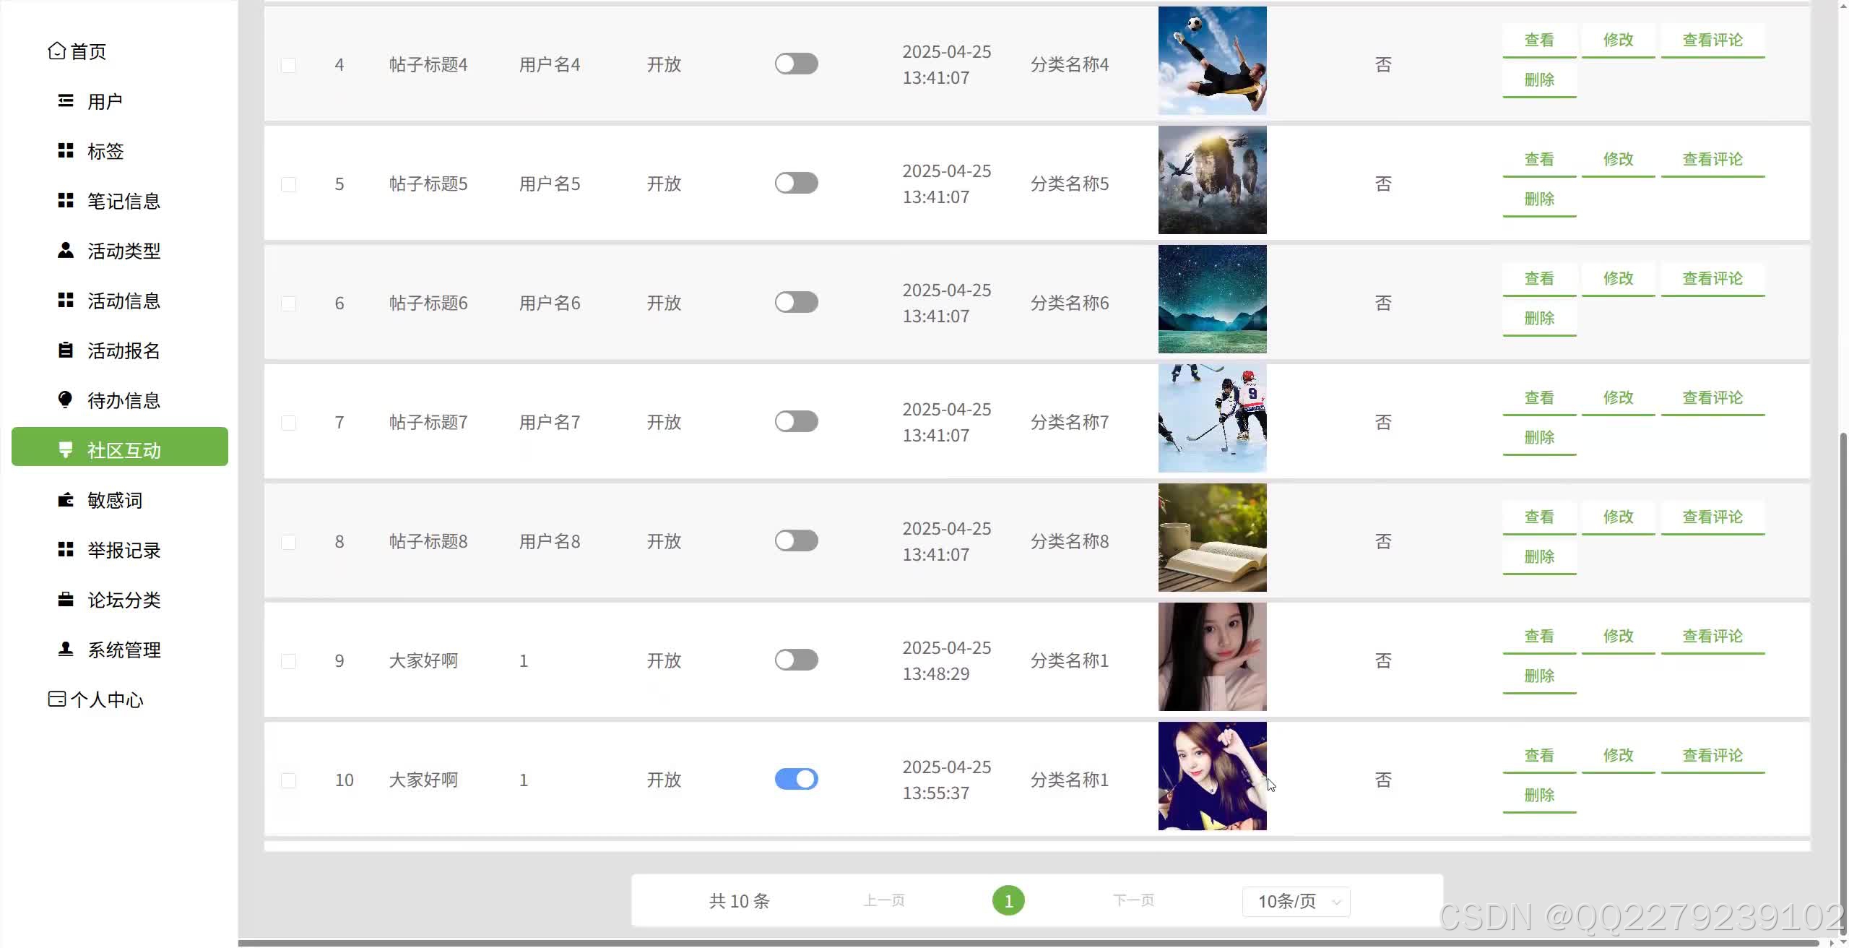Click the home icon beside 首页
Image resolution: width=1849 pixels, height=948 pixels.
tap(56, 51)
